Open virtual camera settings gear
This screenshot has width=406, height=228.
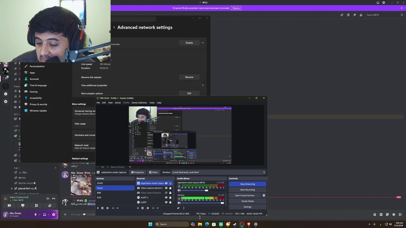264,195
